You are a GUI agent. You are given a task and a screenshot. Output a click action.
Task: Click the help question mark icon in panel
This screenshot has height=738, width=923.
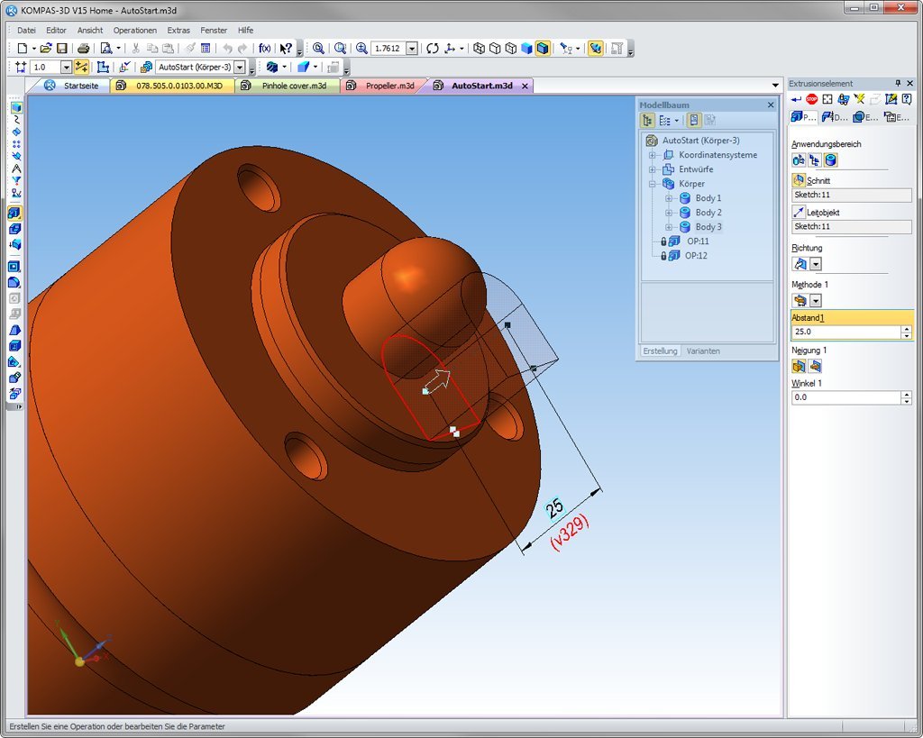point(907,99)
